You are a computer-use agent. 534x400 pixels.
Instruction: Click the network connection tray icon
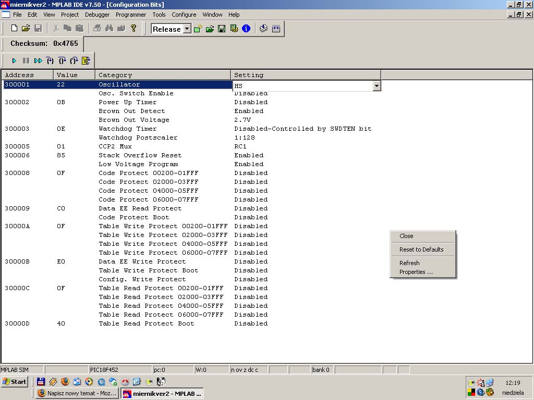pyautogui.click(x=490, y=383)
